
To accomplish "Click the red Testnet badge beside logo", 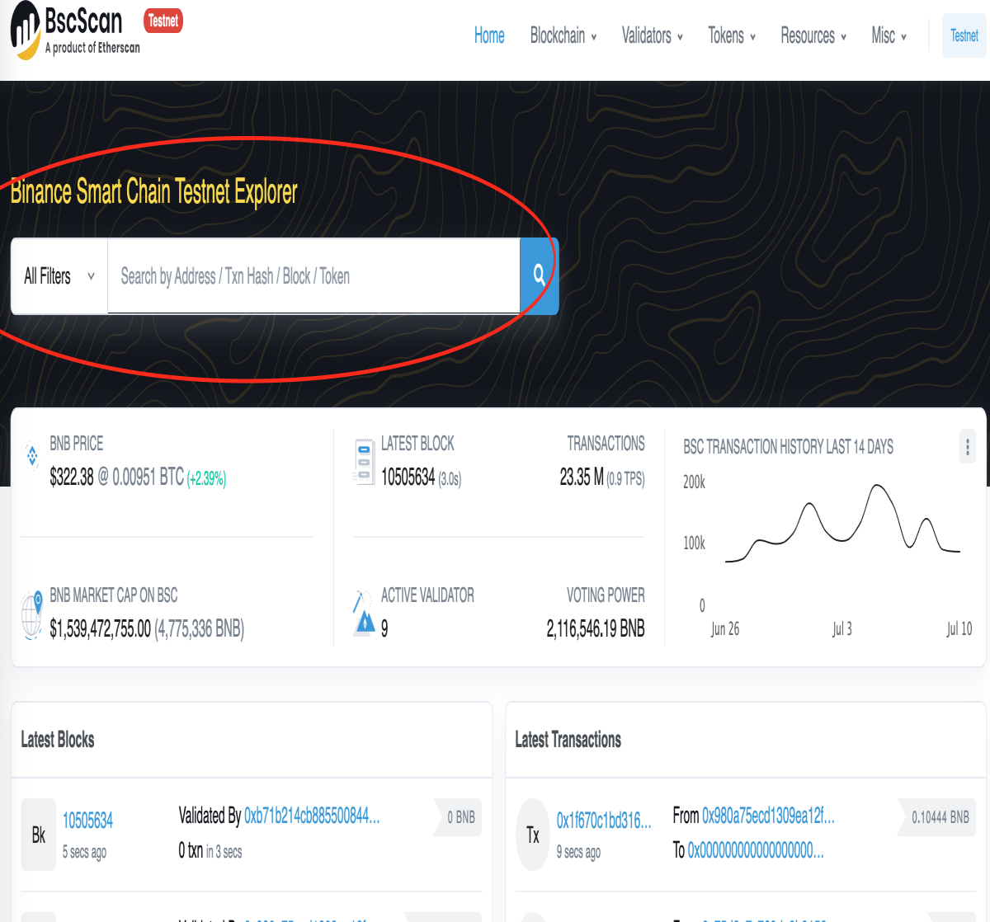I will (163, 21).
